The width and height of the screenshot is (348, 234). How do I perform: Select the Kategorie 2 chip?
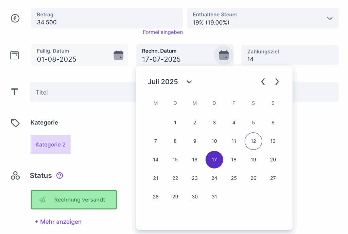(x=50, y=144)
